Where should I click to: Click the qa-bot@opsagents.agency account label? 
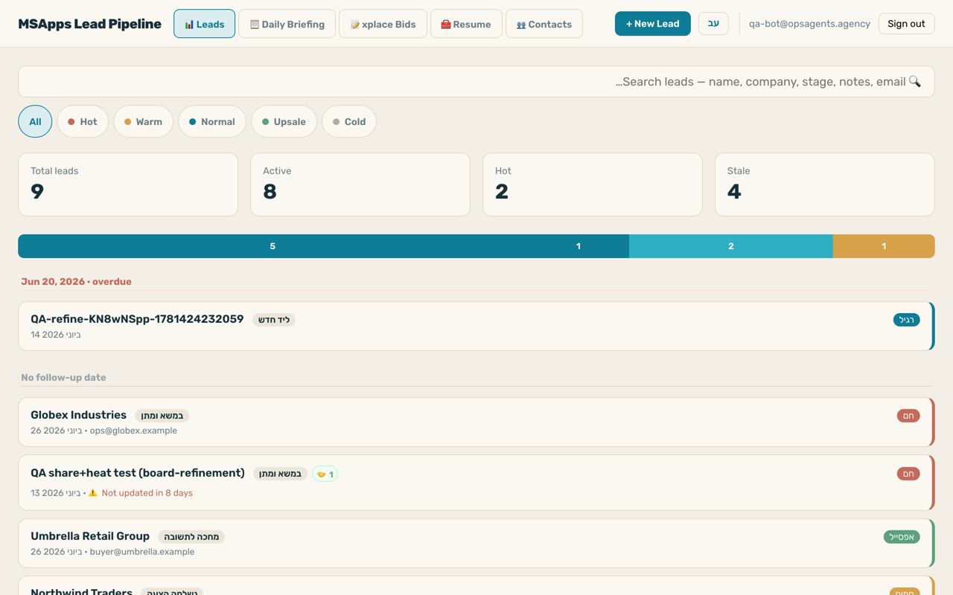pos(809,24)
